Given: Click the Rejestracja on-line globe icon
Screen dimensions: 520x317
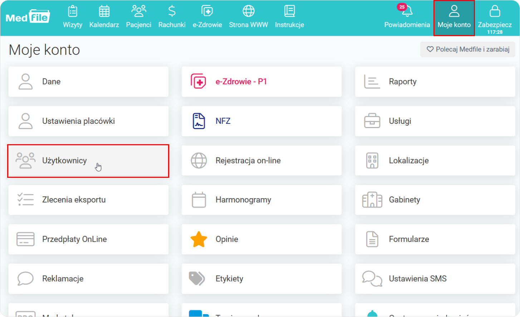Looking at the screenshot, I should pyautogui.click(x=199, y=160).
